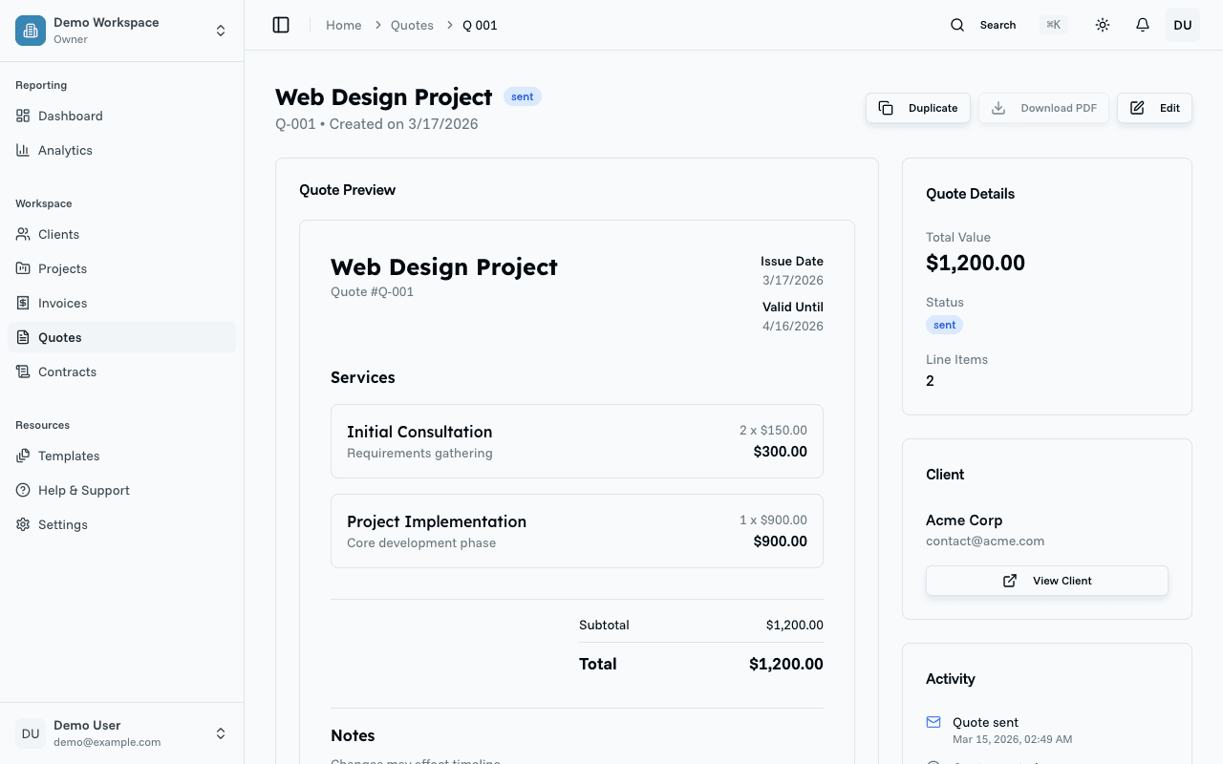The height and width of the screenshot is (764, 1223).
Task: Click the Settings gear icon
Action: (x=23, y=524)
